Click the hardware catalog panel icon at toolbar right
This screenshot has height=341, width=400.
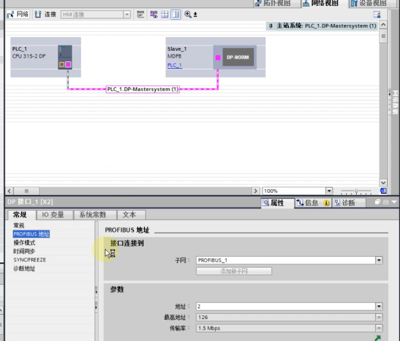click(x=377, y=14)
